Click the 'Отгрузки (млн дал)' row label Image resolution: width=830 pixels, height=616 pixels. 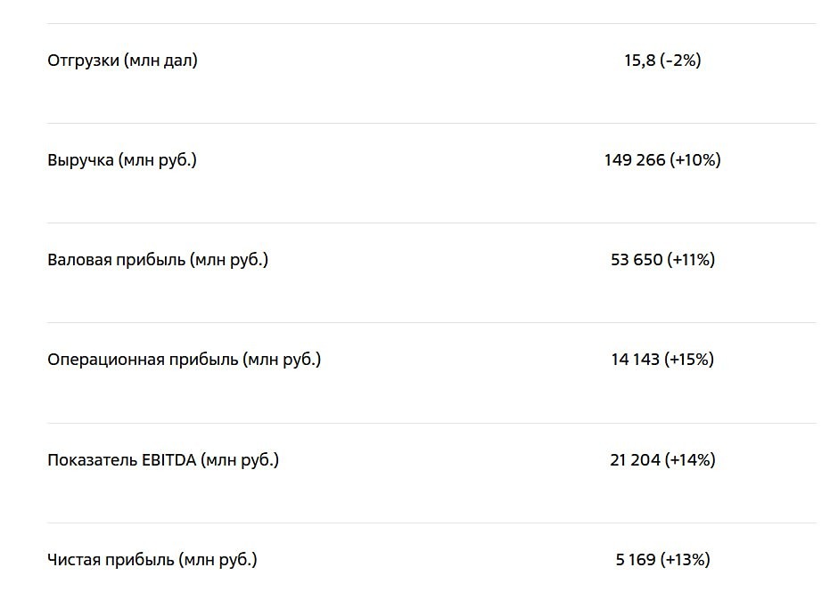tap(122, 61)
